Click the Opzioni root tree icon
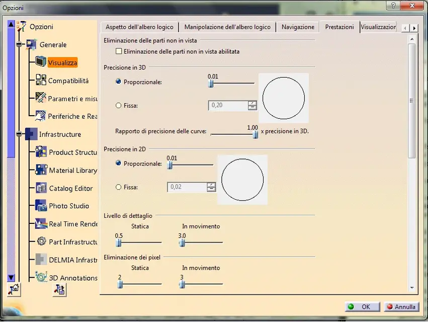Viewport: 428px width, 322px height. tap(21, 27)
